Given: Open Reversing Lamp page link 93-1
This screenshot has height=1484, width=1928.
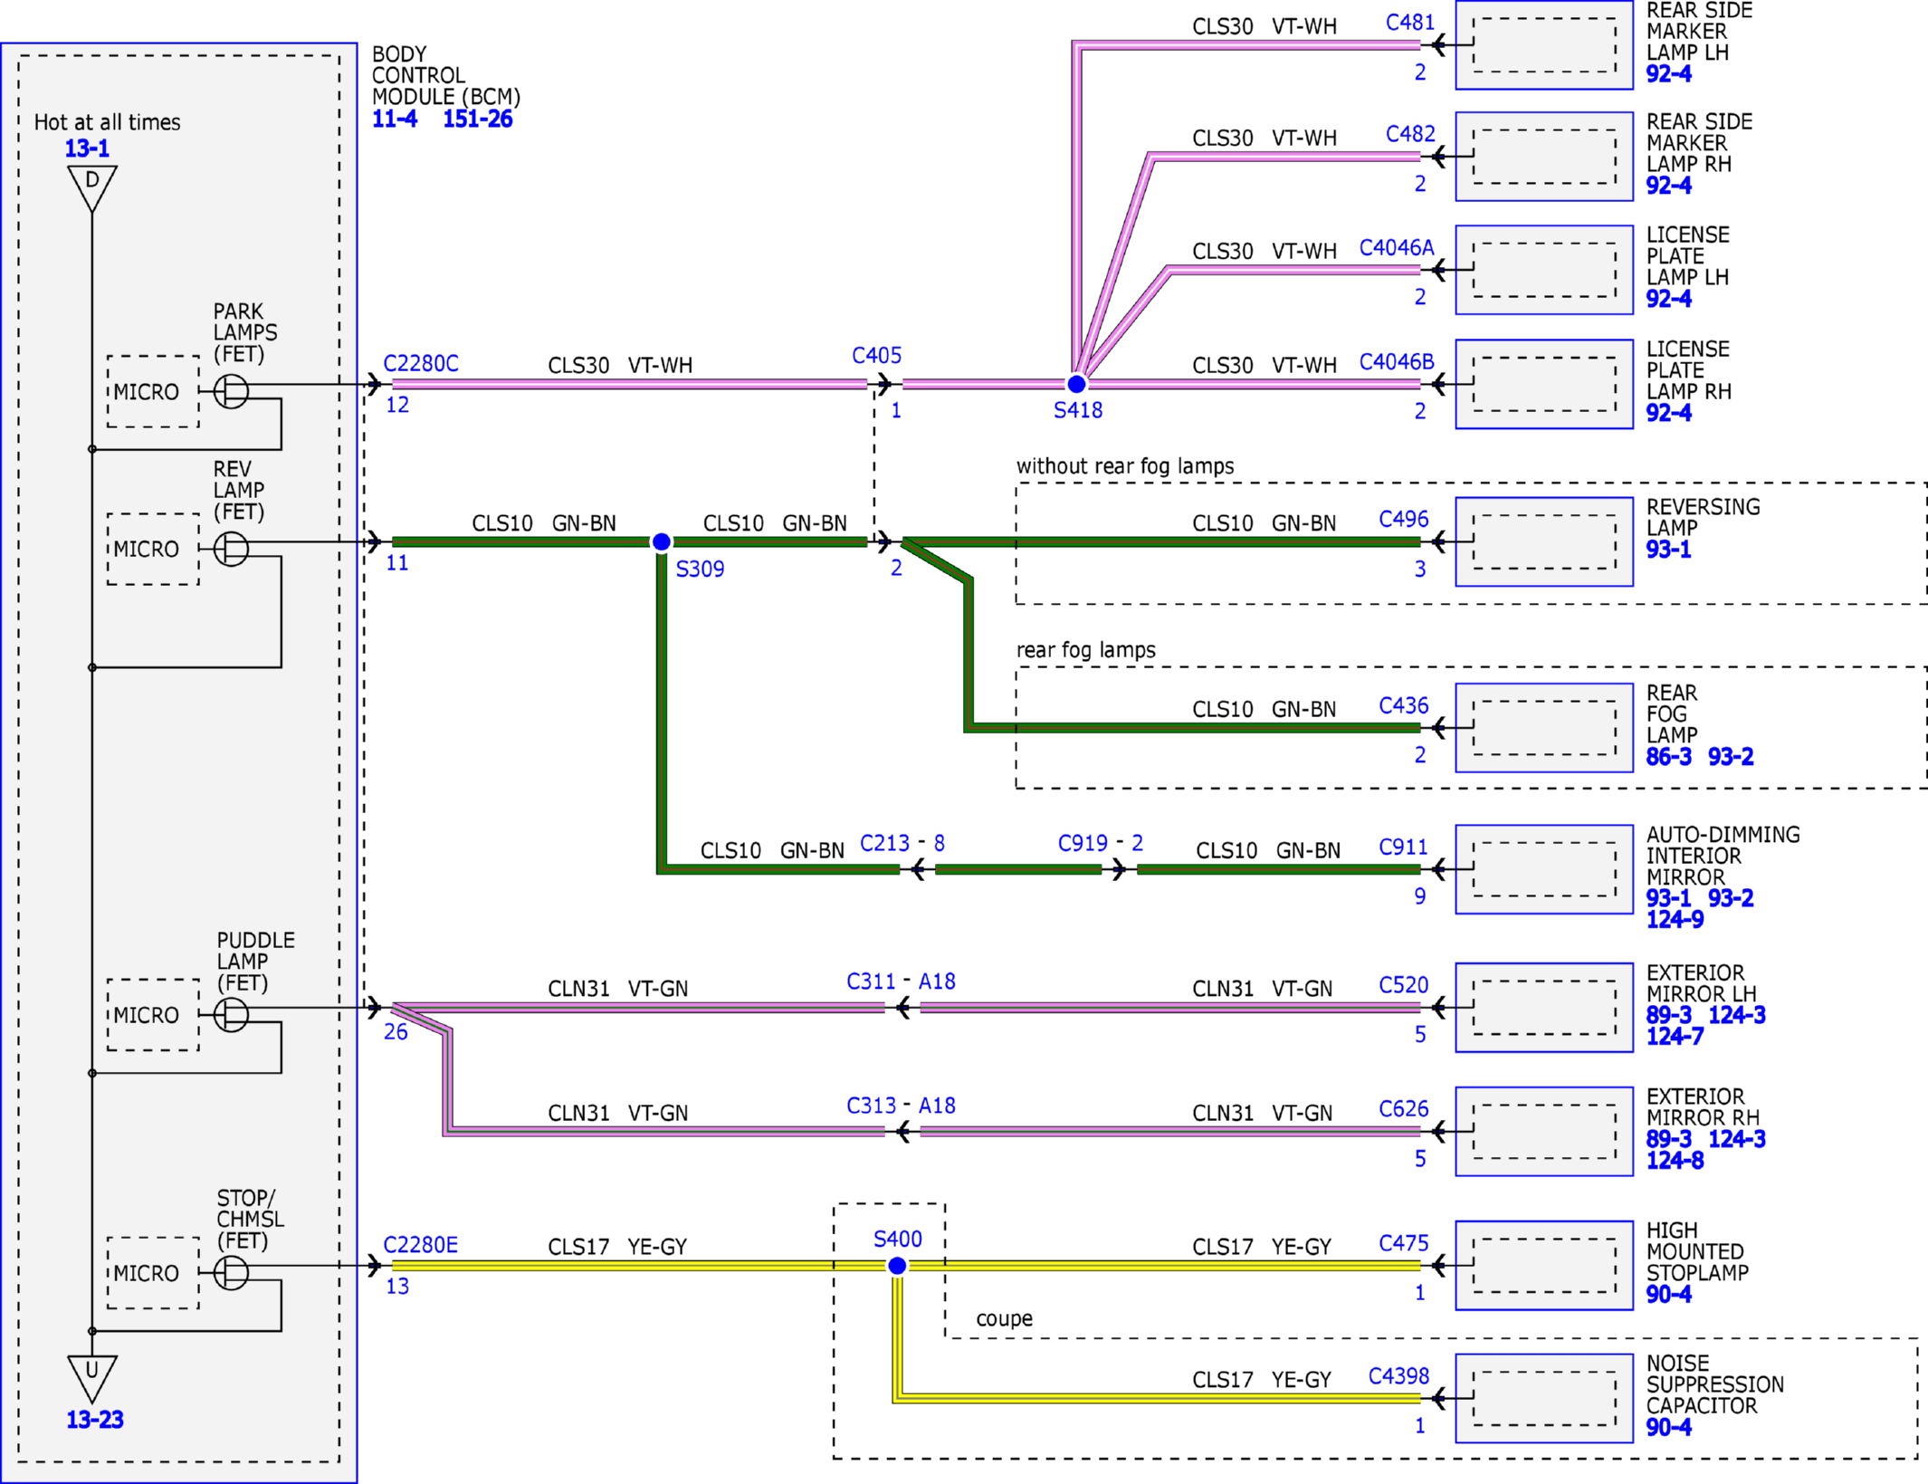Looking at the screenshot, I should pyautogui.click(x=1668, y=550).
